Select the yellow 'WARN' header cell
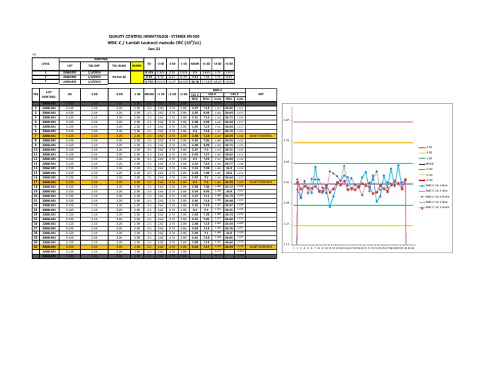The height and width of the screenshot is (386, 500). pos(137,66)
